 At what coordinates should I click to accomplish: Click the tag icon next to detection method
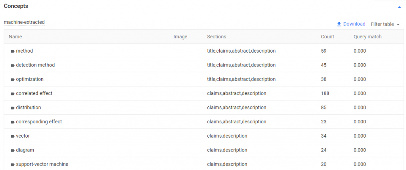(x=13, y=65)
